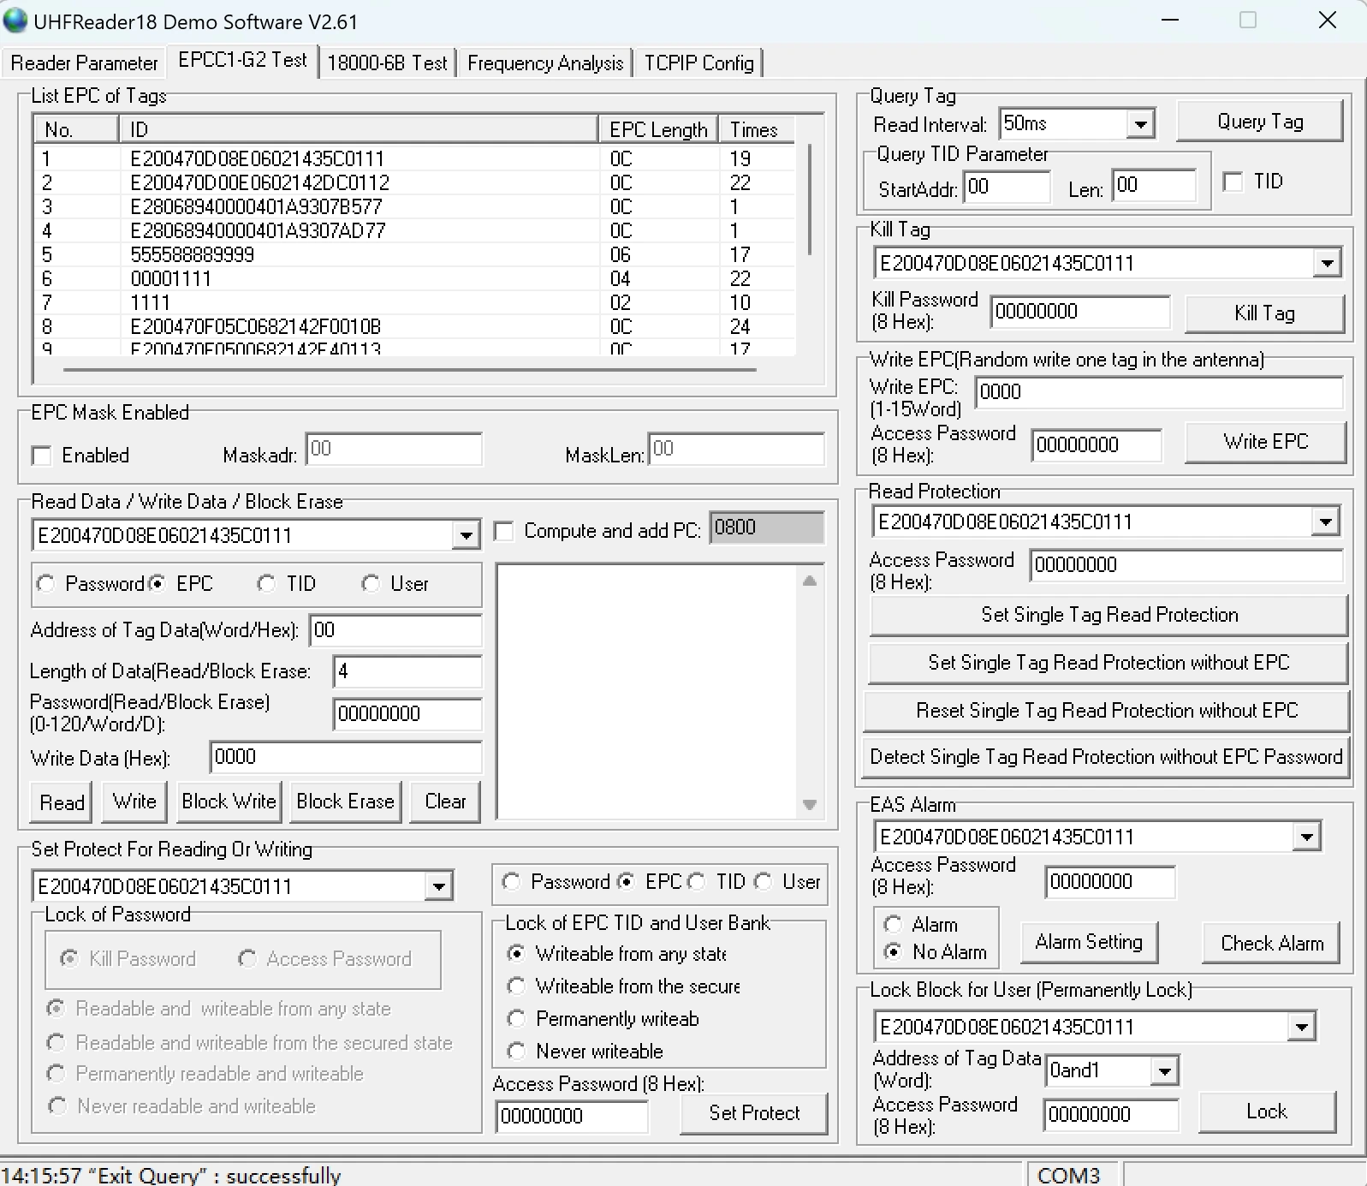Image resolution: width=1367 pixels, height=1186 pixels.
Task: Expand the Kill Tag EPC dropdown
Action: 1326,264
